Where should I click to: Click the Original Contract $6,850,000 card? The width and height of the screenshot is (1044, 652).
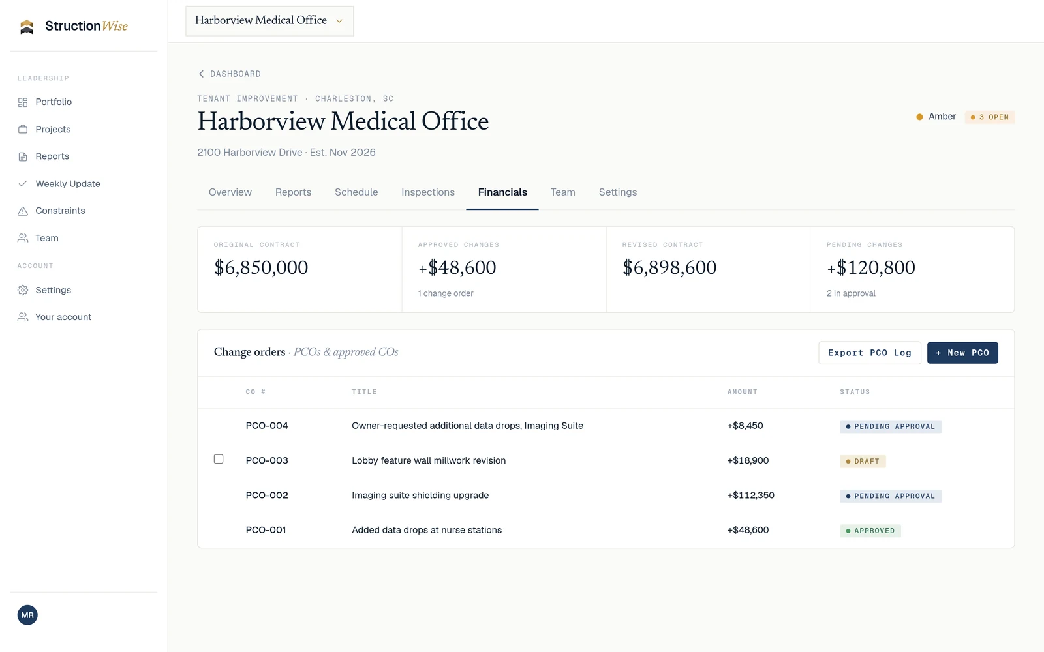pyautogui.click(x=299, y=269)
